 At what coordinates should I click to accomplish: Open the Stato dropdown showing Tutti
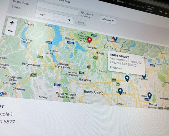pyautogui.click(x=54, y=17)
